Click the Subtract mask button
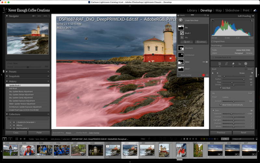The width and height of the screenshot is (260, 163). (x=201, y=42)
